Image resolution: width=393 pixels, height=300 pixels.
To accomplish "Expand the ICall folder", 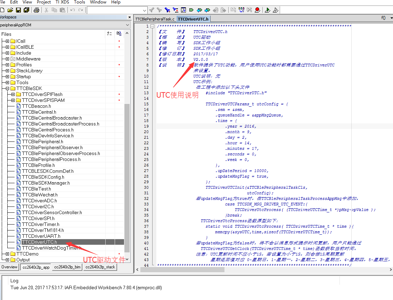I will tap(7, 41).
